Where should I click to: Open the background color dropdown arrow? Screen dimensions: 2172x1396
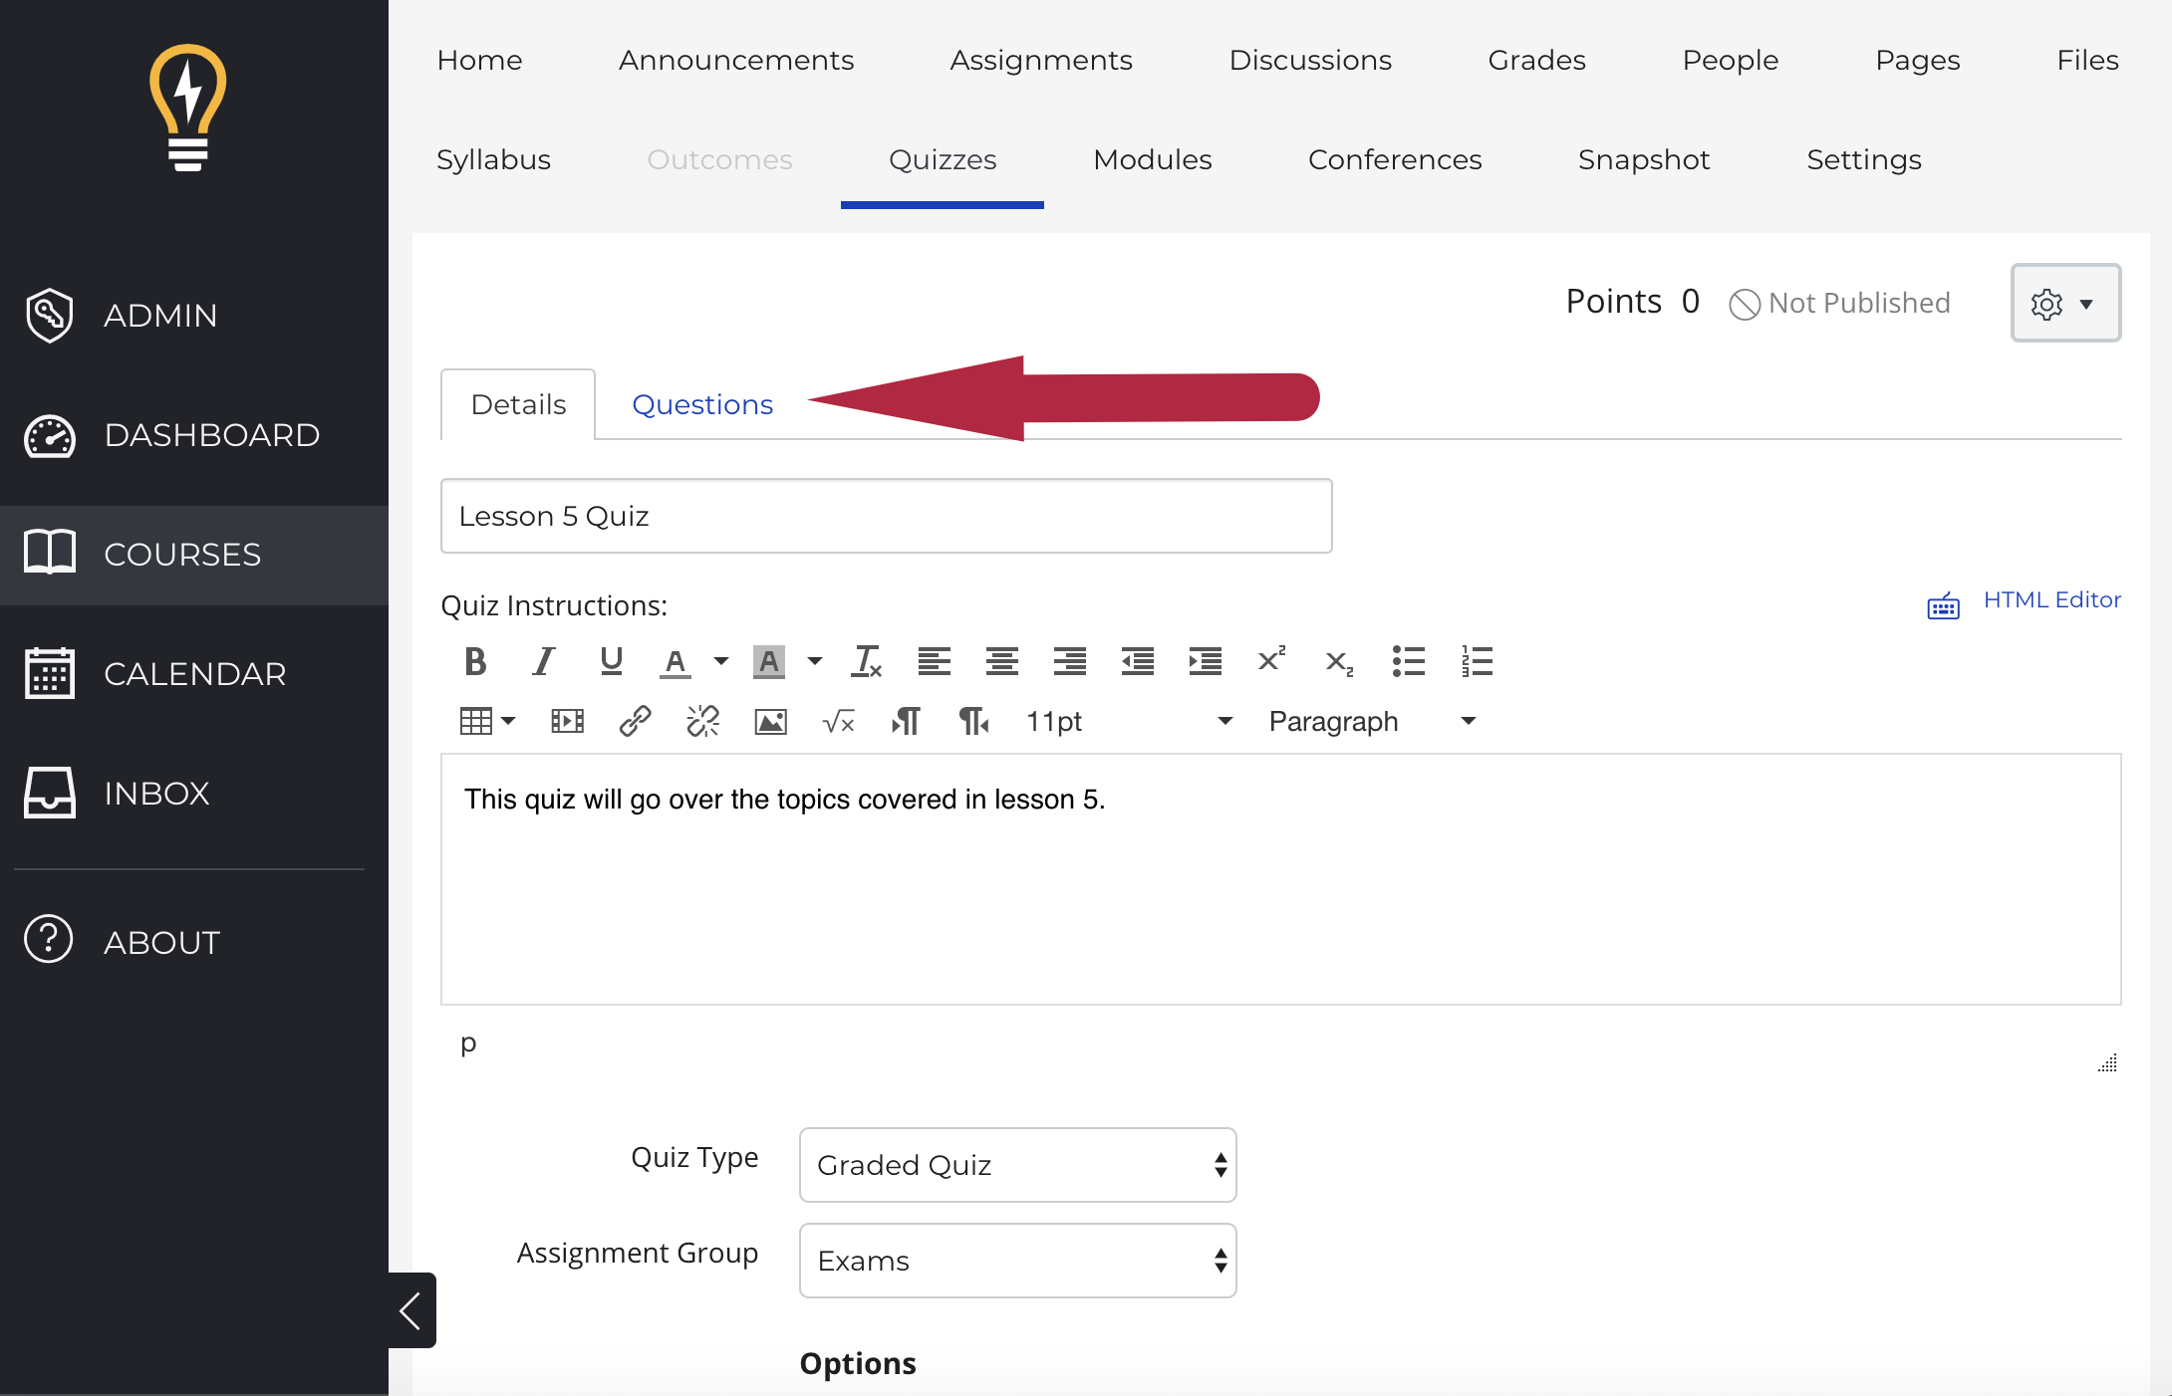(x=815, y=661)
